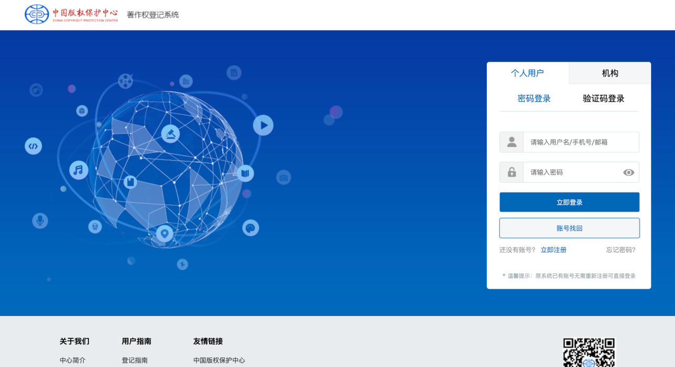
Task: Click the QR code in the footer
Action: 589,352
